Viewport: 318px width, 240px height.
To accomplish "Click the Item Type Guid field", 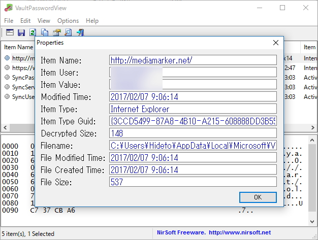I will coord(193,121).
